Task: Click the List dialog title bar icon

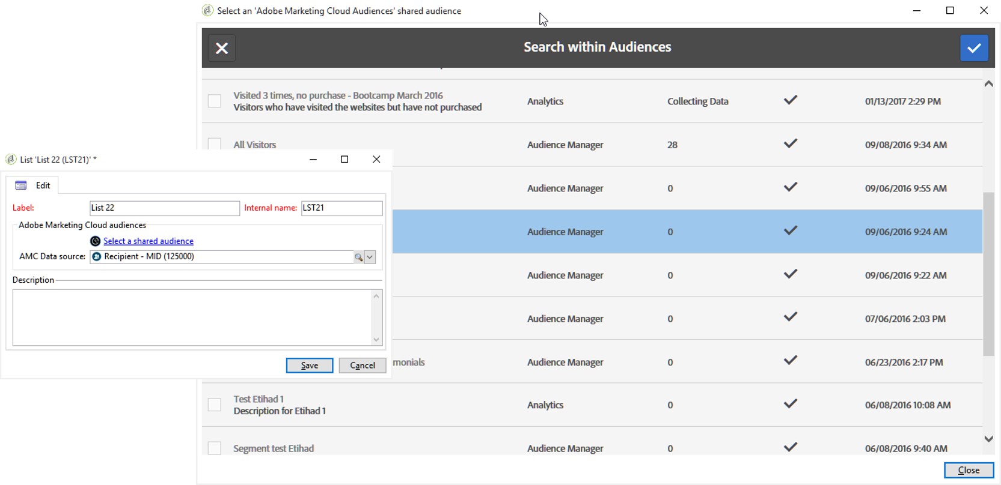Action: tap(11, 160)
